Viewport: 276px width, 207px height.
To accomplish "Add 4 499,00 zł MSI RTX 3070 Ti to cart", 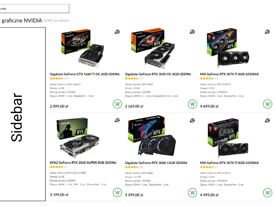I will (x=268, y=193).
